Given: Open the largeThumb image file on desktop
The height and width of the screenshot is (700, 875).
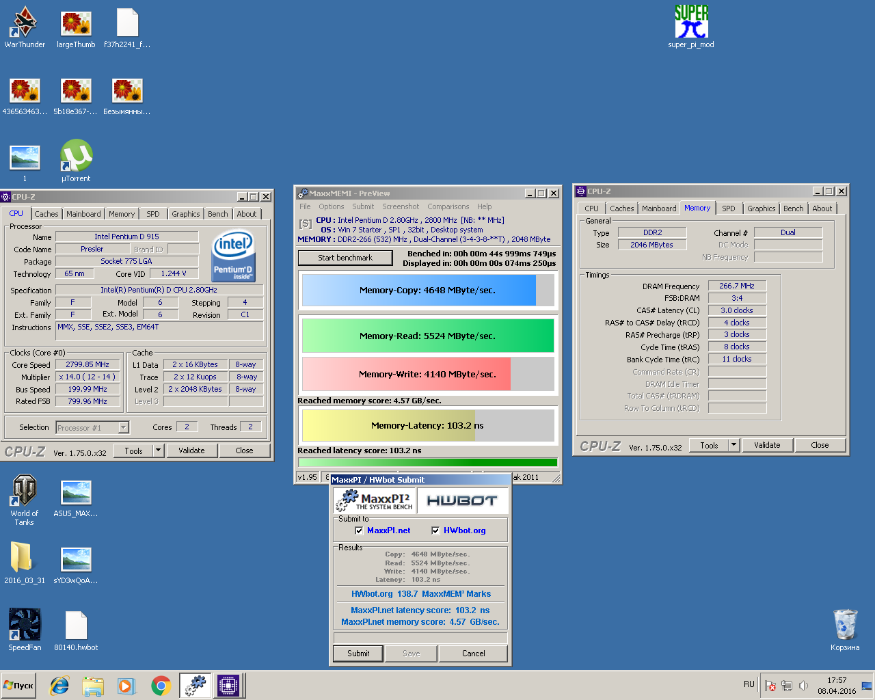Looking at the screenshot, I should 76,27.
